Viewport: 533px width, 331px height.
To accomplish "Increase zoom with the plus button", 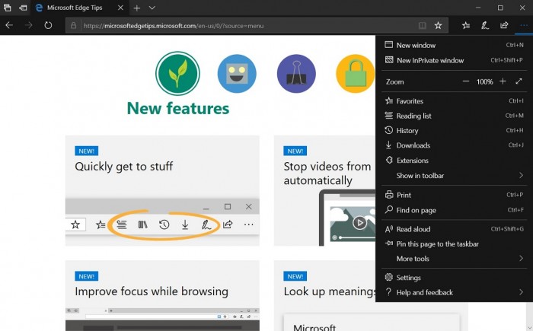I will tap(503, 81).
